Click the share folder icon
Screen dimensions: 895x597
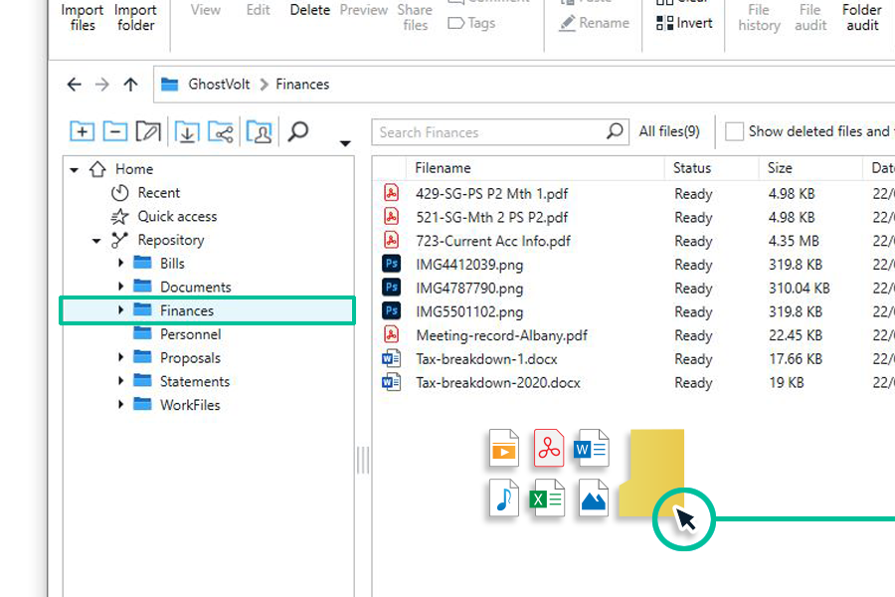pyautogui.click(x=221, y=131)
